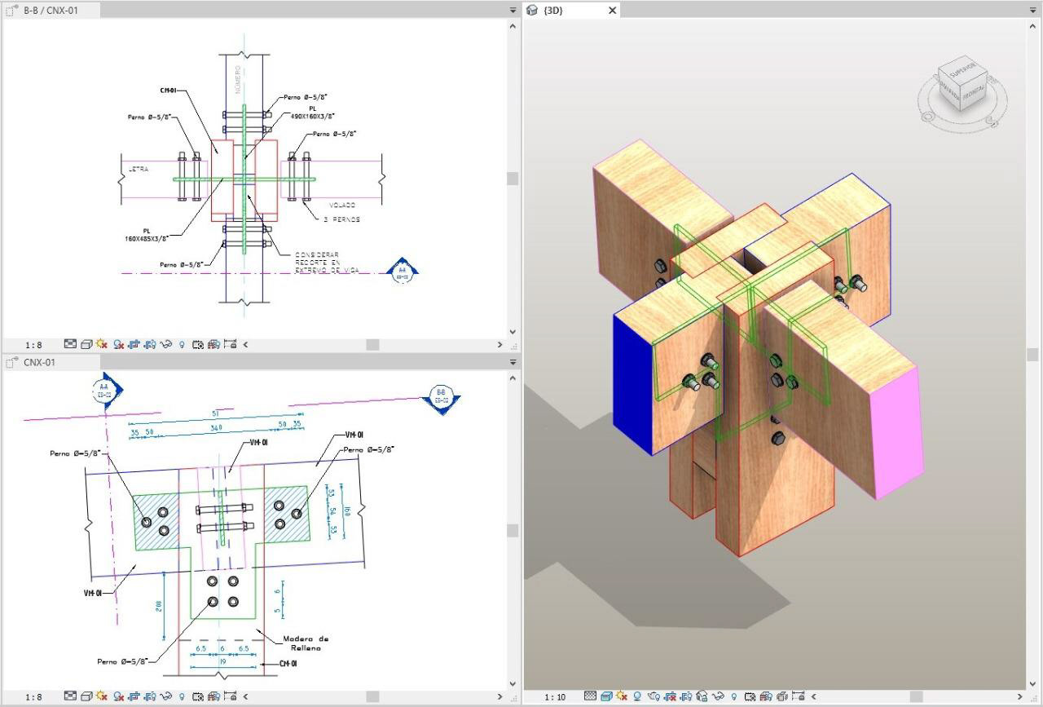Select the B-B / CNX-01 view tab

point(51,10)
